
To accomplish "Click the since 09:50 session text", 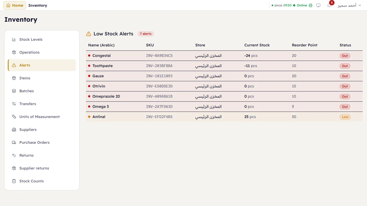I will [282, 5].
